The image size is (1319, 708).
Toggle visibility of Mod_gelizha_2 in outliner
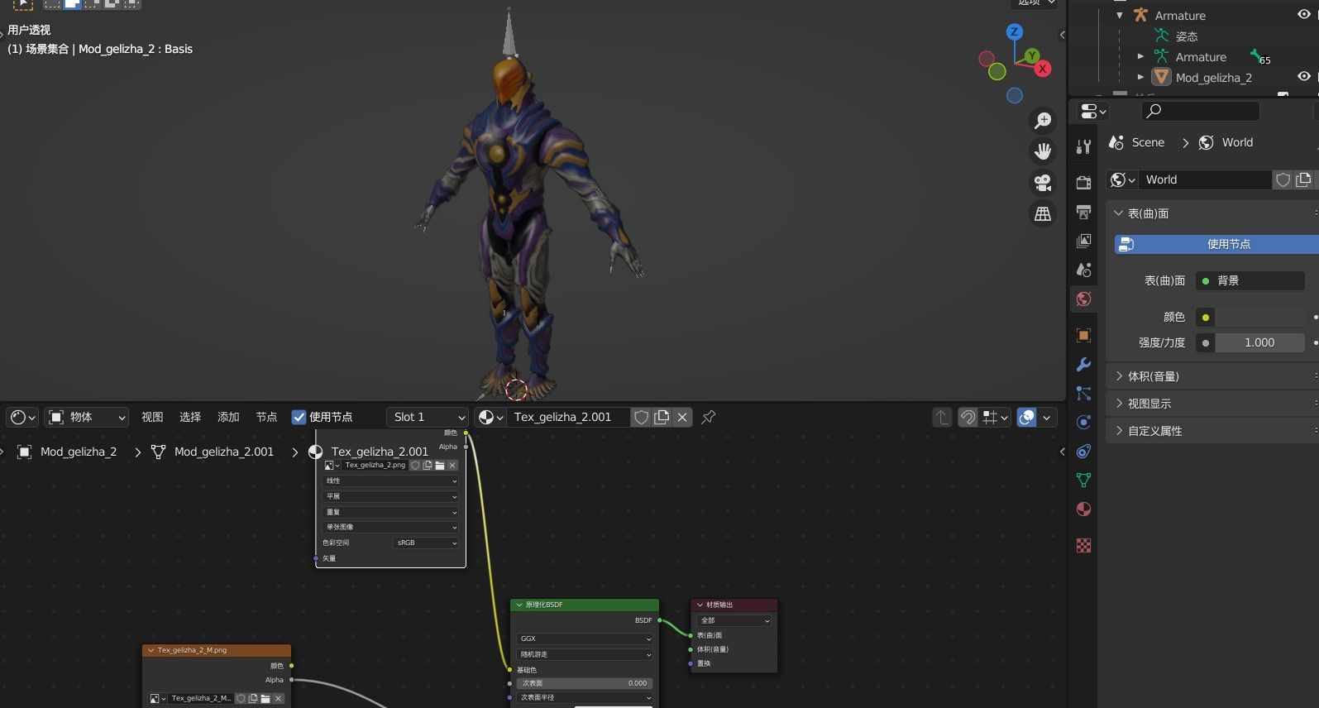1303,77
